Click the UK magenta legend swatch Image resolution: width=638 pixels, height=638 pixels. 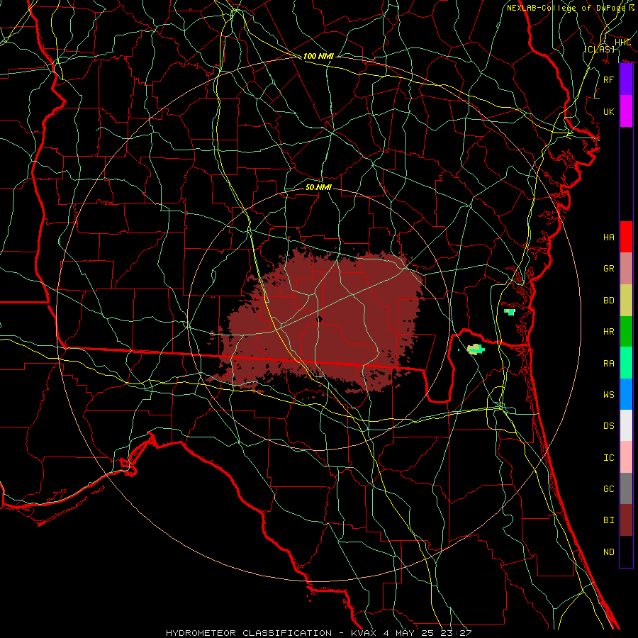pos(626,111)
